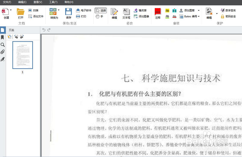The height and width of the screenshot is (157, 242).
Task: Open the 文件(F) menu
Action: [x=7, y=2]
